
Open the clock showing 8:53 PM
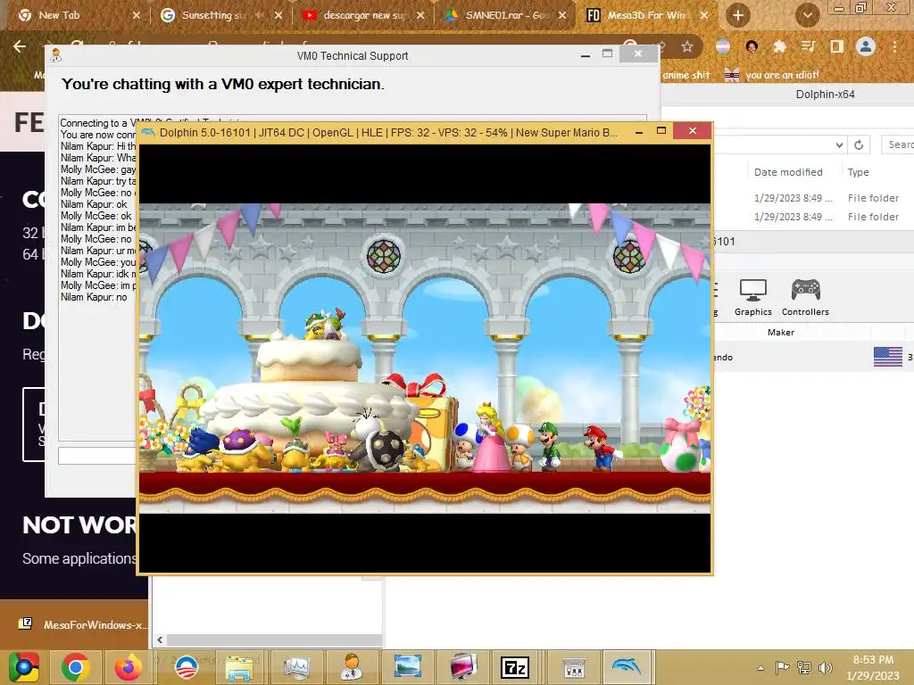[x=873, y=667]
